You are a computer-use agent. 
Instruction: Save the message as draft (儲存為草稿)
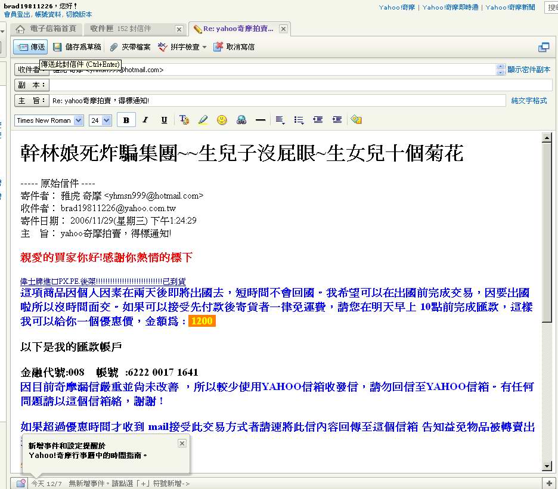tap(77, 47)
